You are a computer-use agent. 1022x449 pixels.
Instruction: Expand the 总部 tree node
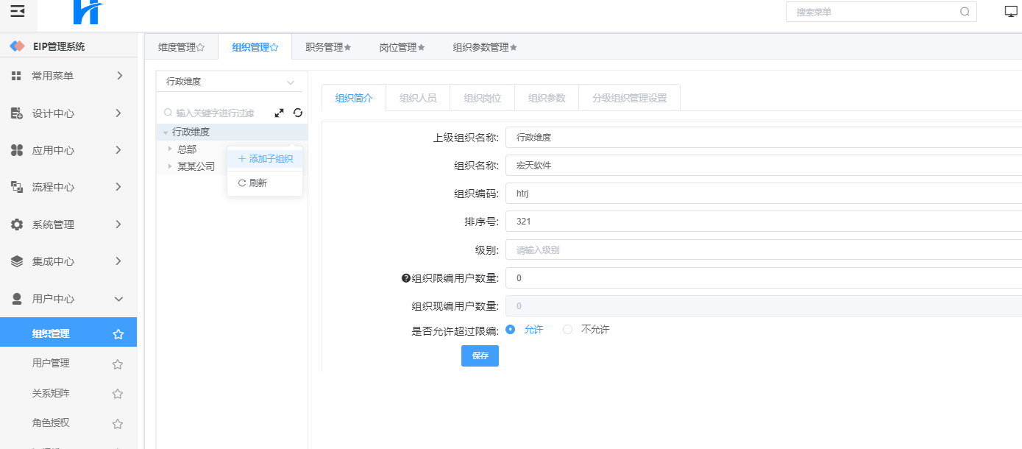pyautogui.click(x=170, y=149)
